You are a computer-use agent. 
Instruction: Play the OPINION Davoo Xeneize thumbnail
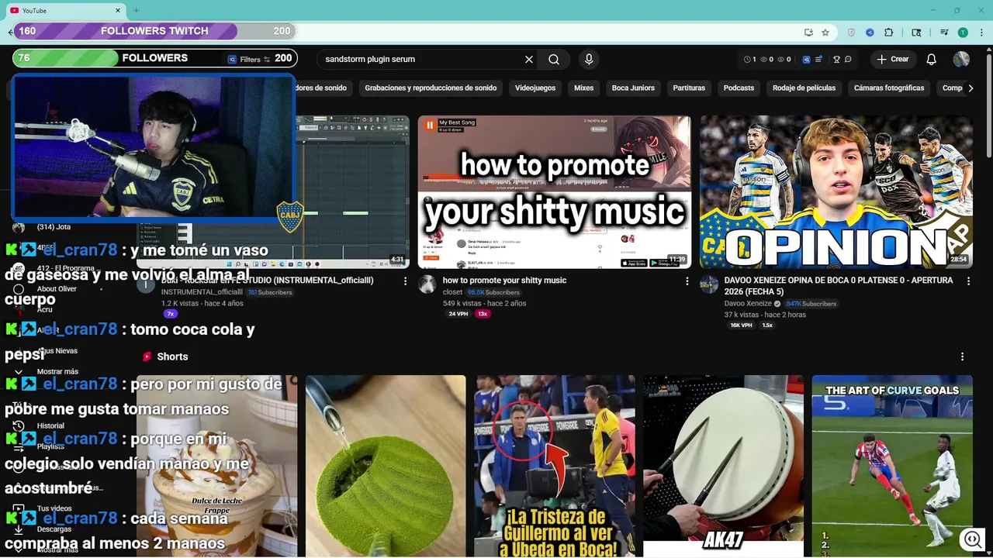click(836, 192)
